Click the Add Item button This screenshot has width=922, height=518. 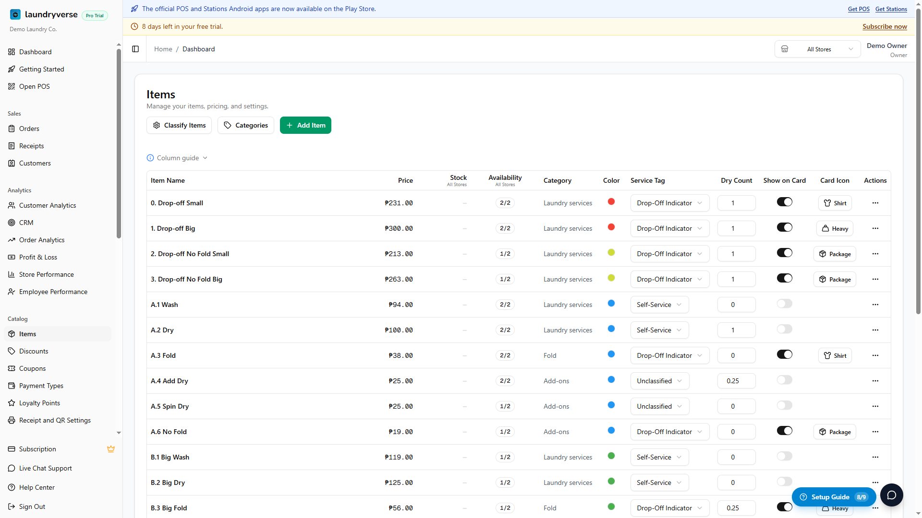[305, 125]
